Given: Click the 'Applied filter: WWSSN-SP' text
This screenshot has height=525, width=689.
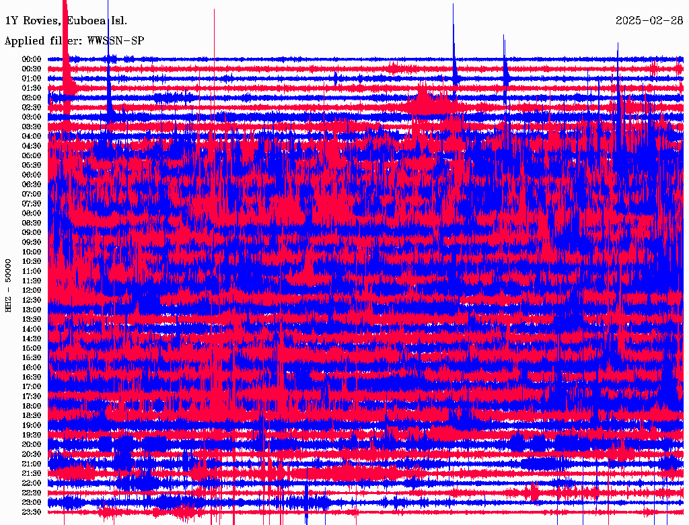Looking at the screenshot, I should [x=74, y=41].
